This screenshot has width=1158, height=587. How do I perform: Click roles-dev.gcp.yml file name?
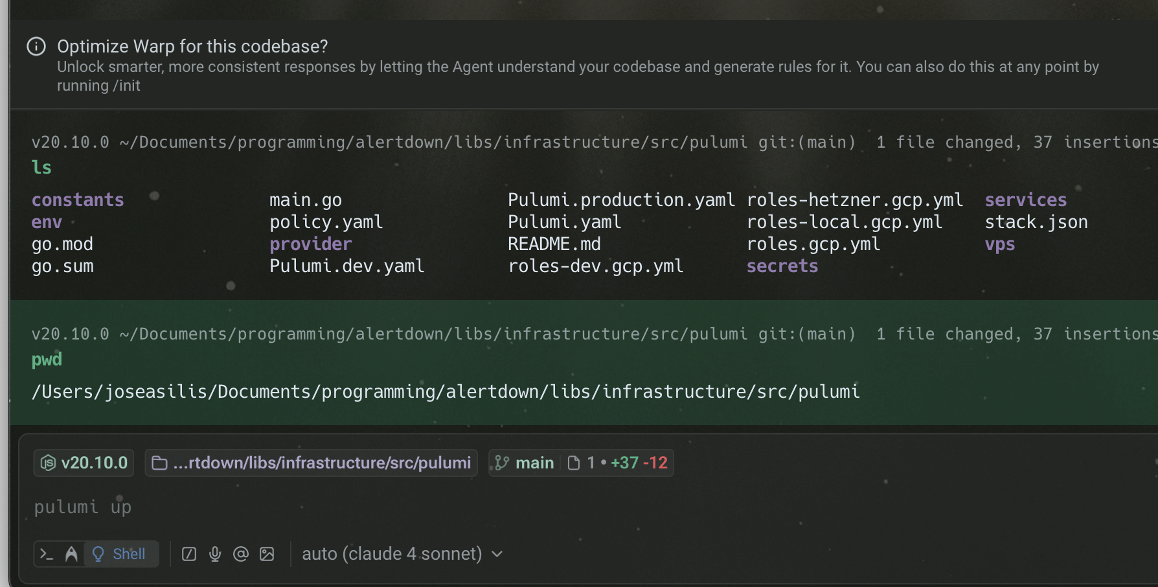coord(596,266)
